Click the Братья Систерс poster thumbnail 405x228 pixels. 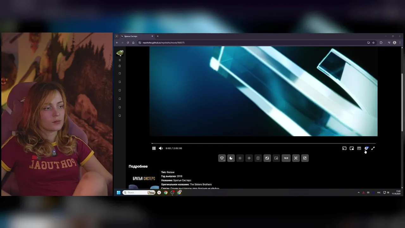(144, 181)
